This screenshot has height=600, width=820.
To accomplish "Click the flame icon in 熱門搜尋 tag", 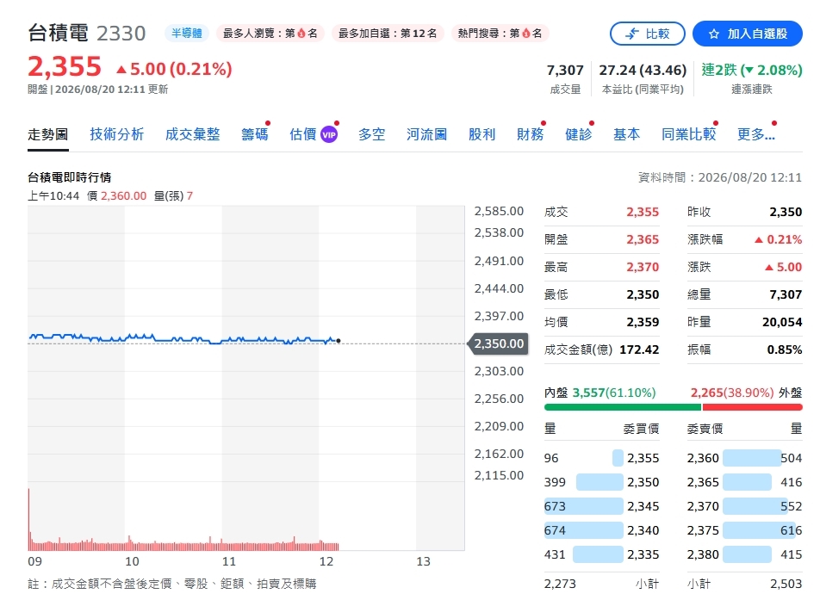I will pos(526,34).
